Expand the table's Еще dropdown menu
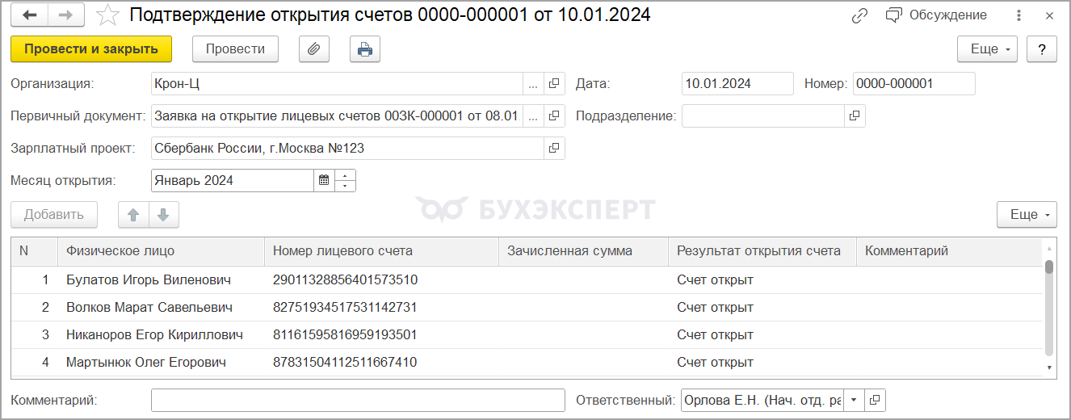The height and width of the screenshot is (420, 1071). click(1027, 215)
